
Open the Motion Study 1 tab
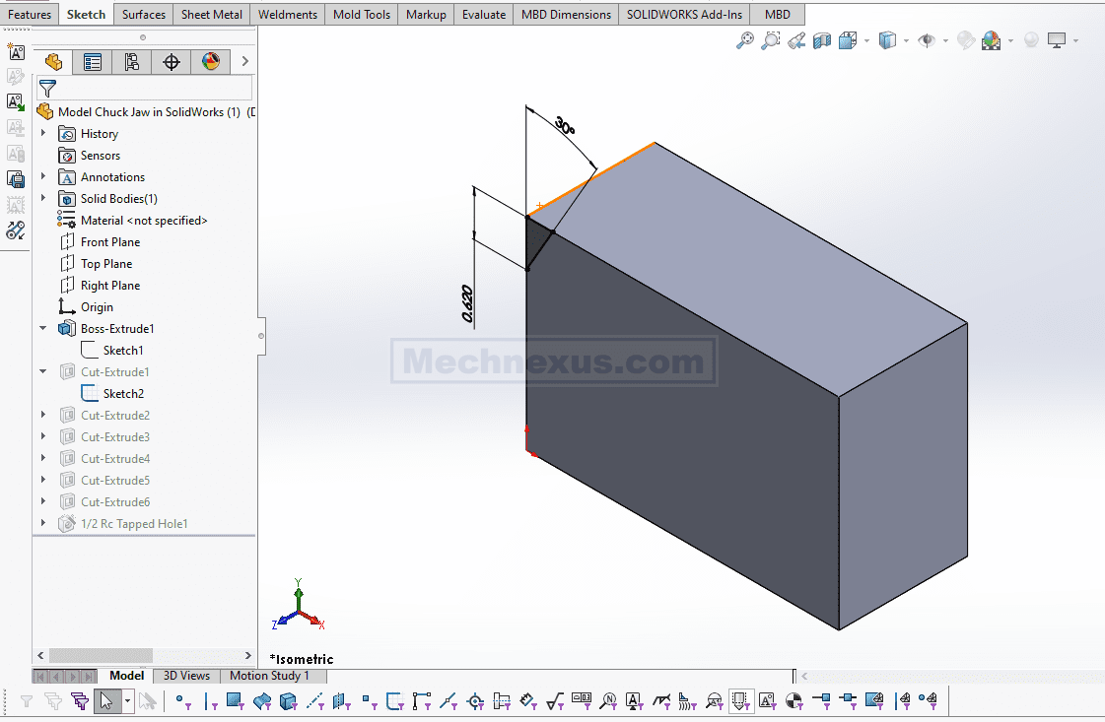point(269,676)
